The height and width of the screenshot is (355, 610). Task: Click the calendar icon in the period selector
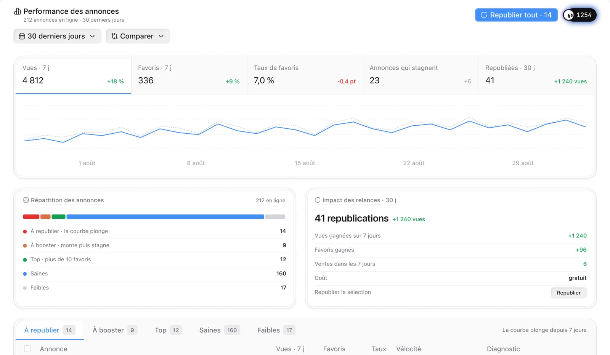(x=22, y=36)
